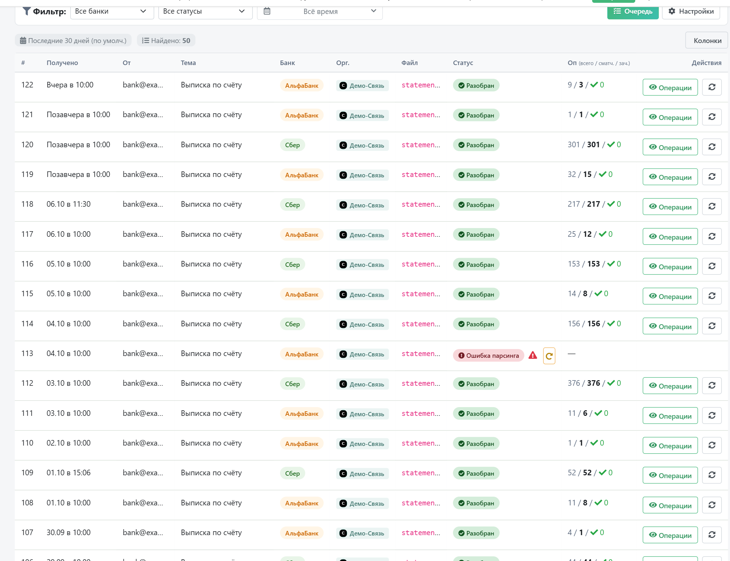Reprocess statement in row 120

click(x=712, y=147)
